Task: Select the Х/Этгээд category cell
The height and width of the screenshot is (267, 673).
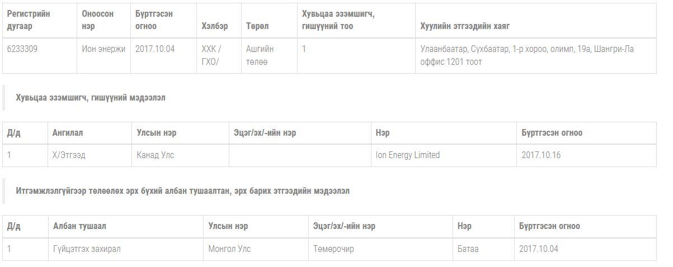Action: click(x=69, y=155)
